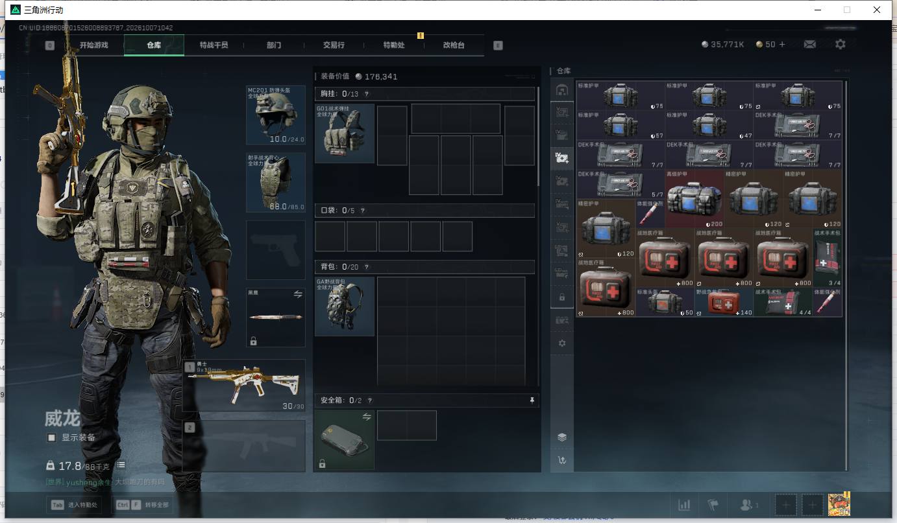Click the pin icon on 安全箱 header

coord(532,401)
